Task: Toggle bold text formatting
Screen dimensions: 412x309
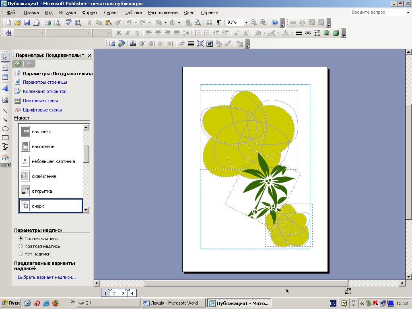Action: tap(119, 33)
